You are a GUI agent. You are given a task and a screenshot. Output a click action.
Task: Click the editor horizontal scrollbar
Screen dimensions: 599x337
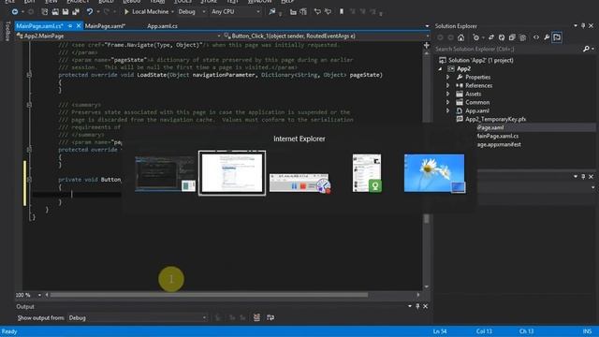[209, 295]
